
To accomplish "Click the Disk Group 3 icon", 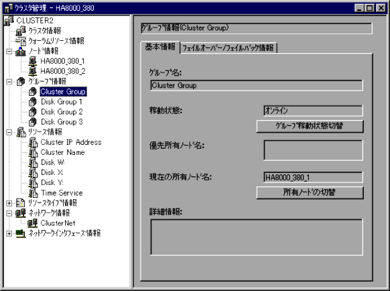I will point(33,122).
